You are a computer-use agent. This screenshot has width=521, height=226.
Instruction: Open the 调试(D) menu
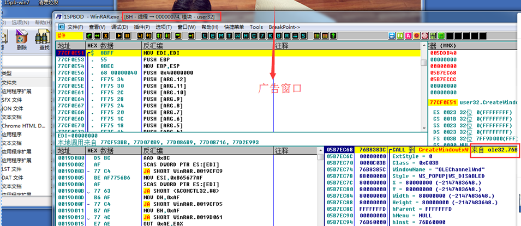pos(119,27)
